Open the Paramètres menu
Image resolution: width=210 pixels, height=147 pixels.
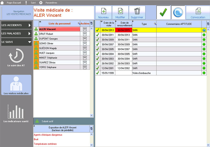point(51,3)
